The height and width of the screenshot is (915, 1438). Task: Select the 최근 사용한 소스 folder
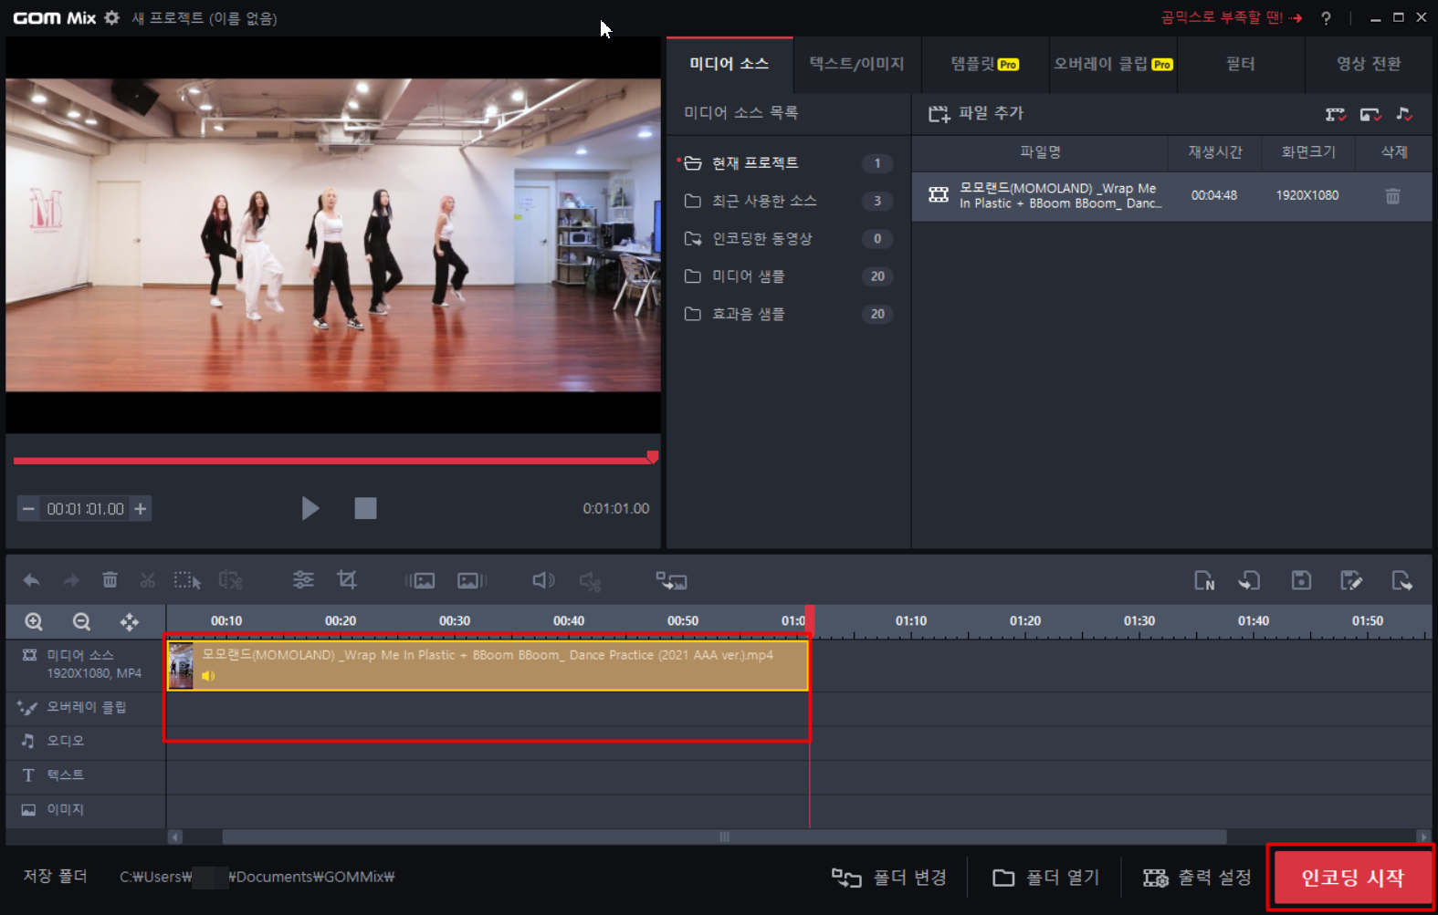[788, 201]
